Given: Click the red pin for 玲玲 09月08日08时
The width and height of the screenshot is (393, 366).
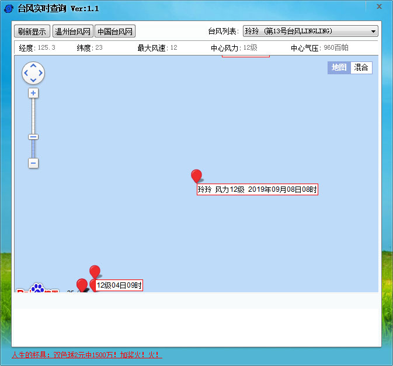Looking at the screenshot, I should click(x=196, y=176).
